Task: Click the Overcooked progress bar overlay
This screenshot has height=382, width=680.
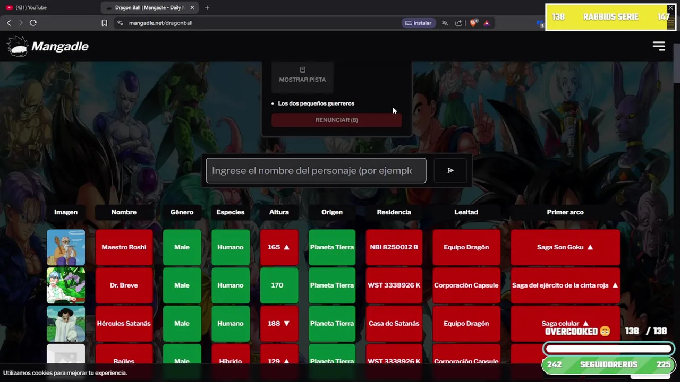Action: [609, 349]
